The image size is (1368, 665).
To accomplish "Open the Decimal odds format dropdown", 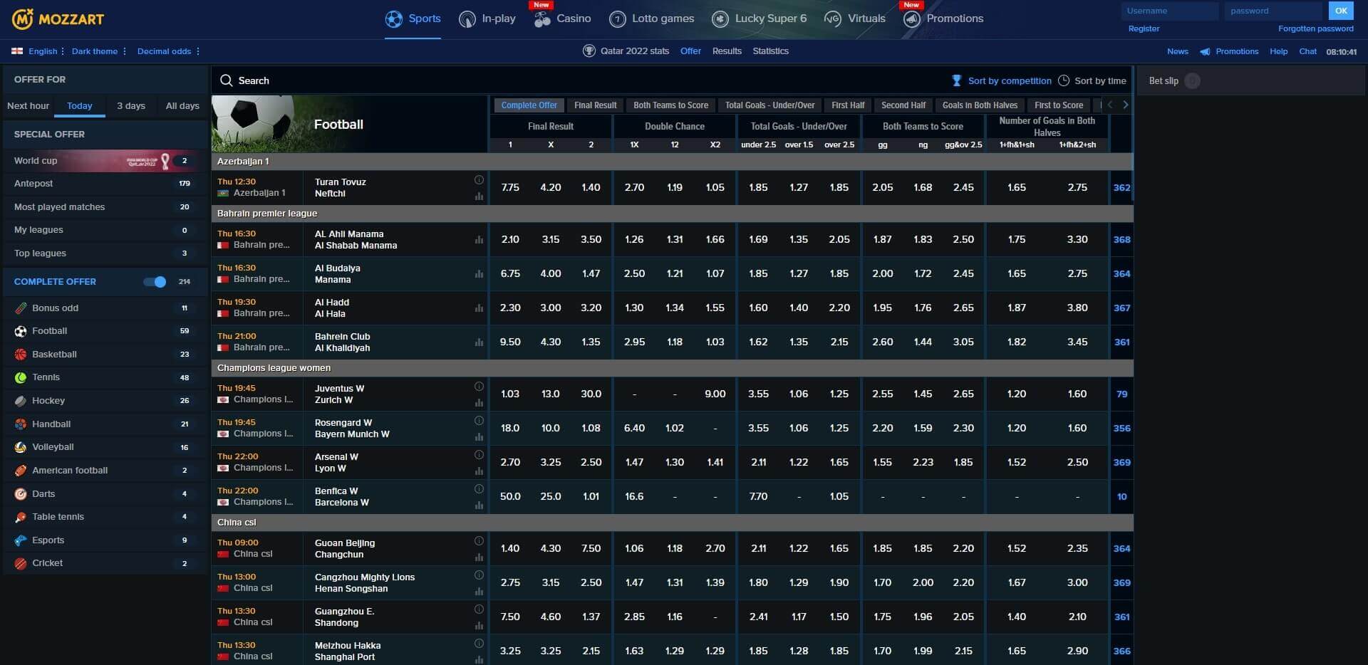I will 168,51.
